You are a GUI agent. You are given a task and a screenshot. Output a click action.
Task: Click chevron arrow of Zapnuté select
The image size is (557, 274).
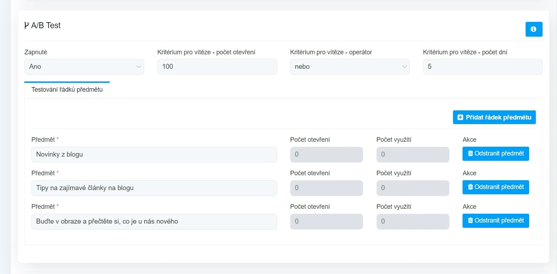(139, 67)
